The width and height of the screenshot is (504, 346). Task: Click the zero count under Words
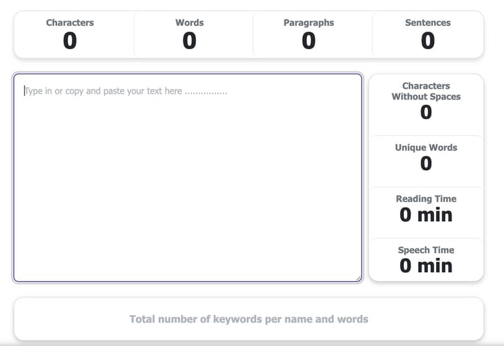(190, 41)
